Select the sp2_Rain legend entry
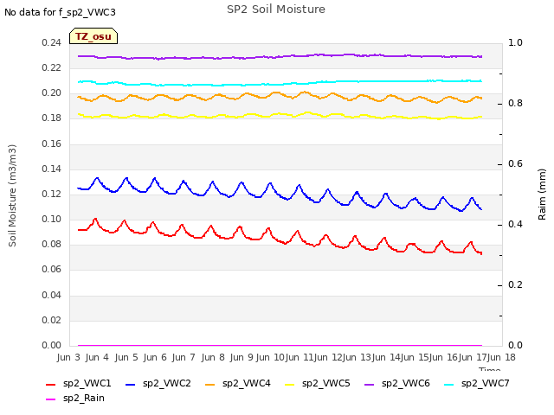 (75, 398)
